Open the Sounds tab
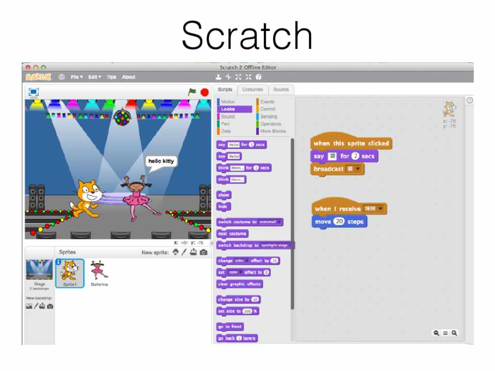This screenshot has width=495, height=371. point(281,90)
